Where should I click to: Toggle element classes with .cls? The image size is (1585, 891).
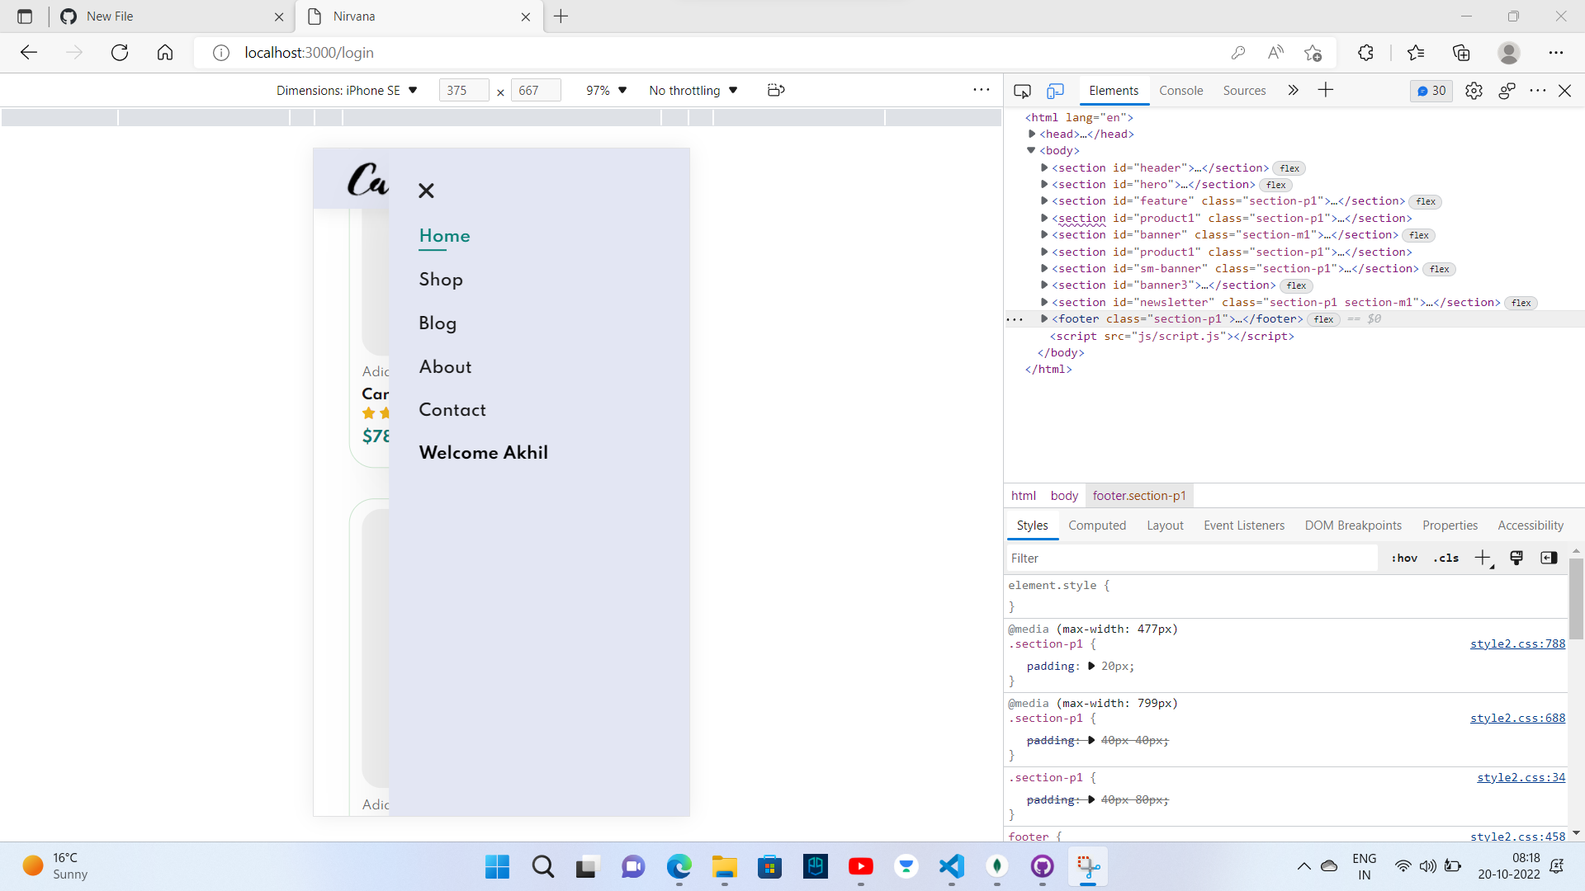point(1445,558)
